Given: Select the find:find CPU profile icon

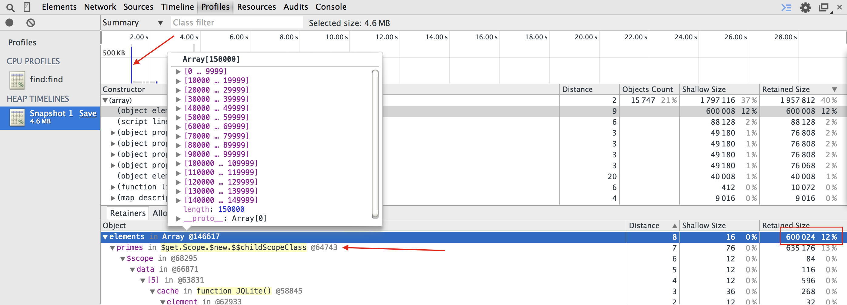Looking at the screenshot, I should coord(17,80).
